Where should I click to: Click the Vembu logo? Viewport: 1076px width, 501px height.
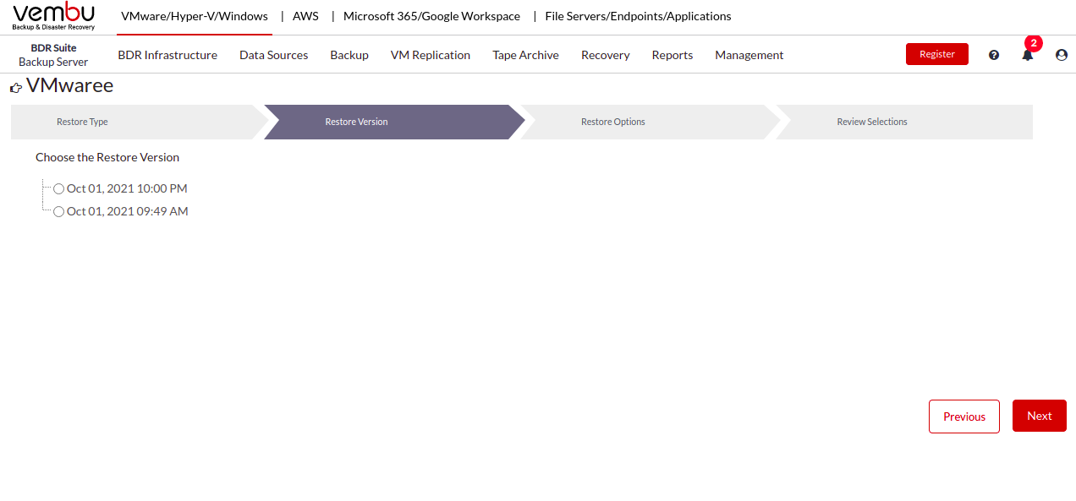[x=54, y=16]
